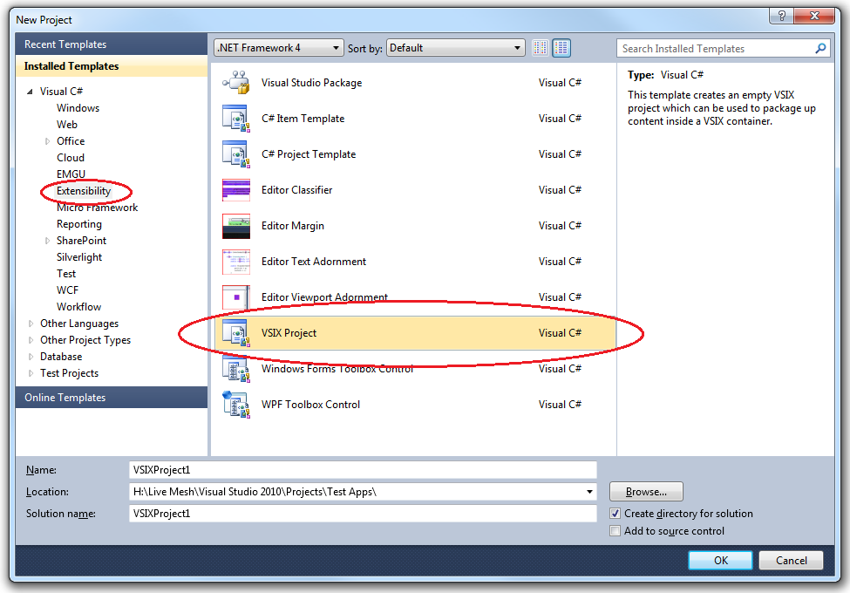Toggle Create directory for solution checkbox
This screenshot has width=850, height=593.
tap(615, 514)
